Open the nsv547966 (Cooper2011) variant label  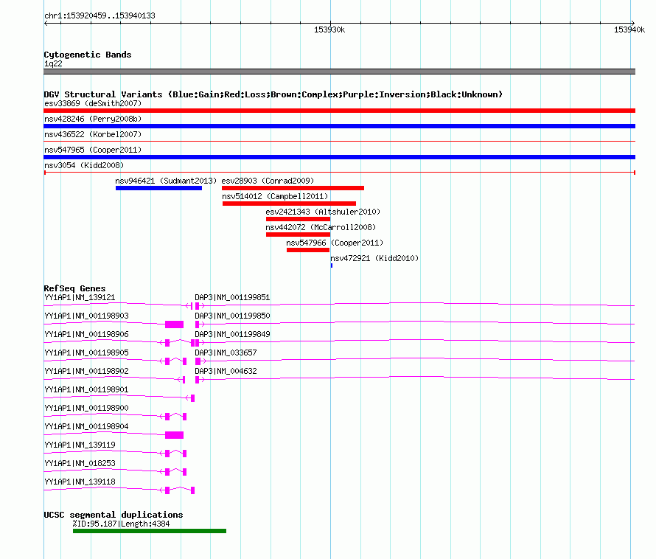tap(335, 243)
